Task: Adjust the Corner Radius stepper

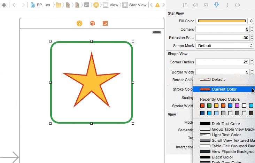Action: tap(252, 62)
